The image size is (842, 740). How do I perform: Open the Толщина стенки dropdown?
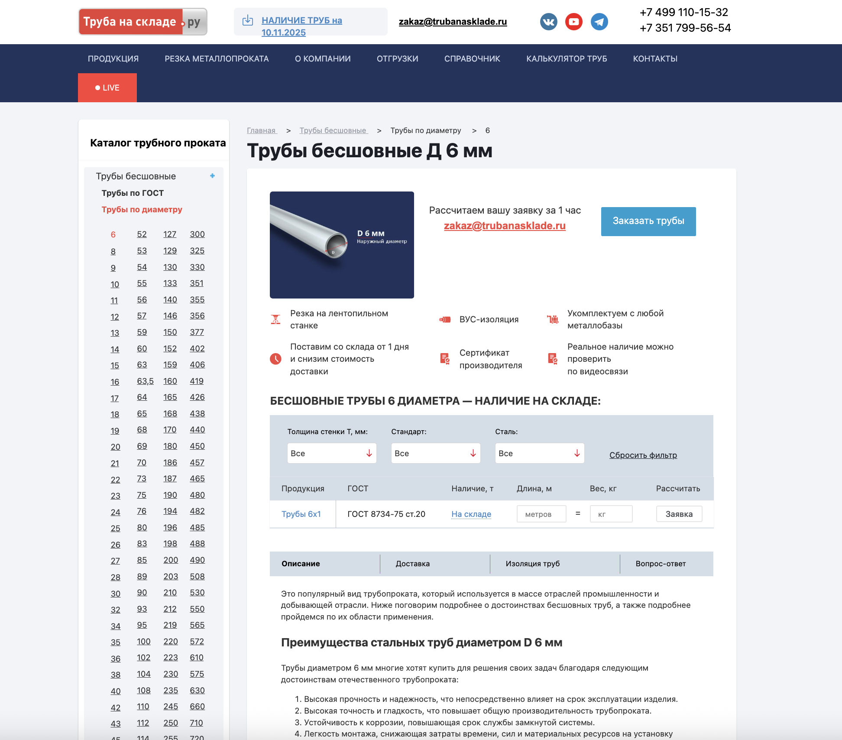[331, 453]
